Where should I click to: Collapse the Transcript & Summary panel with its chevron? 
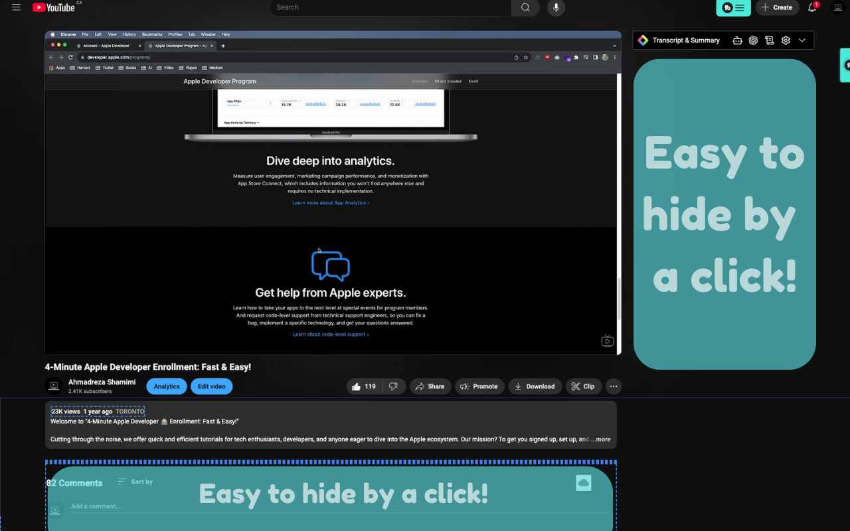click(x=802, y=40)
